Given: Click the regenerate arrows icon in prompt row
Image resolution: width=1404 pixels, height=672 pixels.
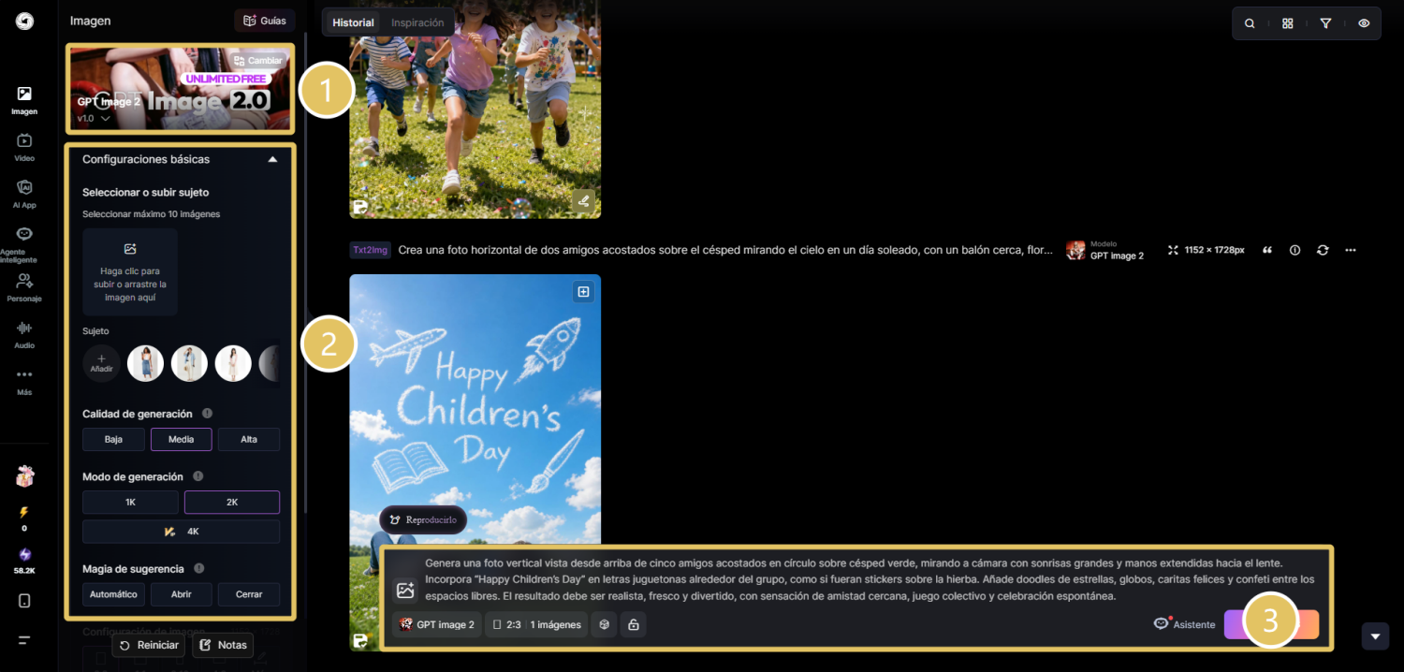Looking at the screenshot, I should tap(1323, 250).
